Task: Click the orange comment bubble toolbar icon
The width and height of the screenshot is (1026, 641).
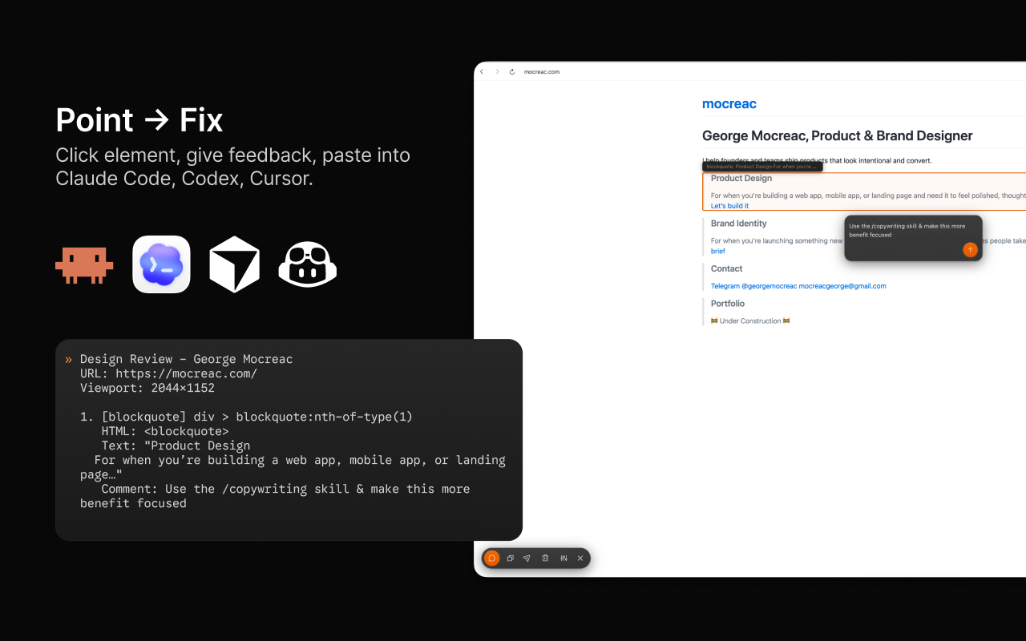Action: click(492, 558)
